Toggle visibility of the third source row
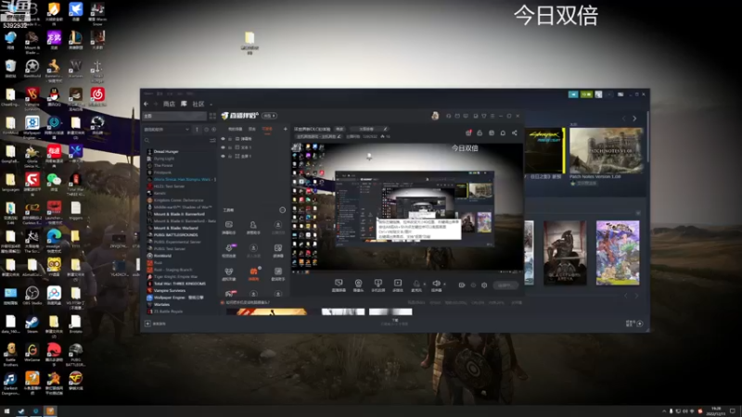 (224, 156)
